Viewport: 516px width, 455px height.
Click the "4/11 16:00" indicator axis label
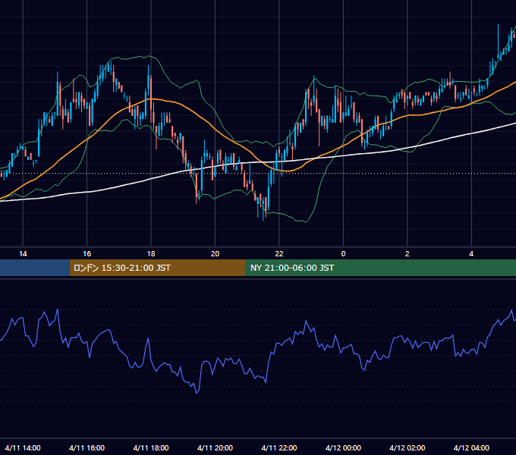87,447
